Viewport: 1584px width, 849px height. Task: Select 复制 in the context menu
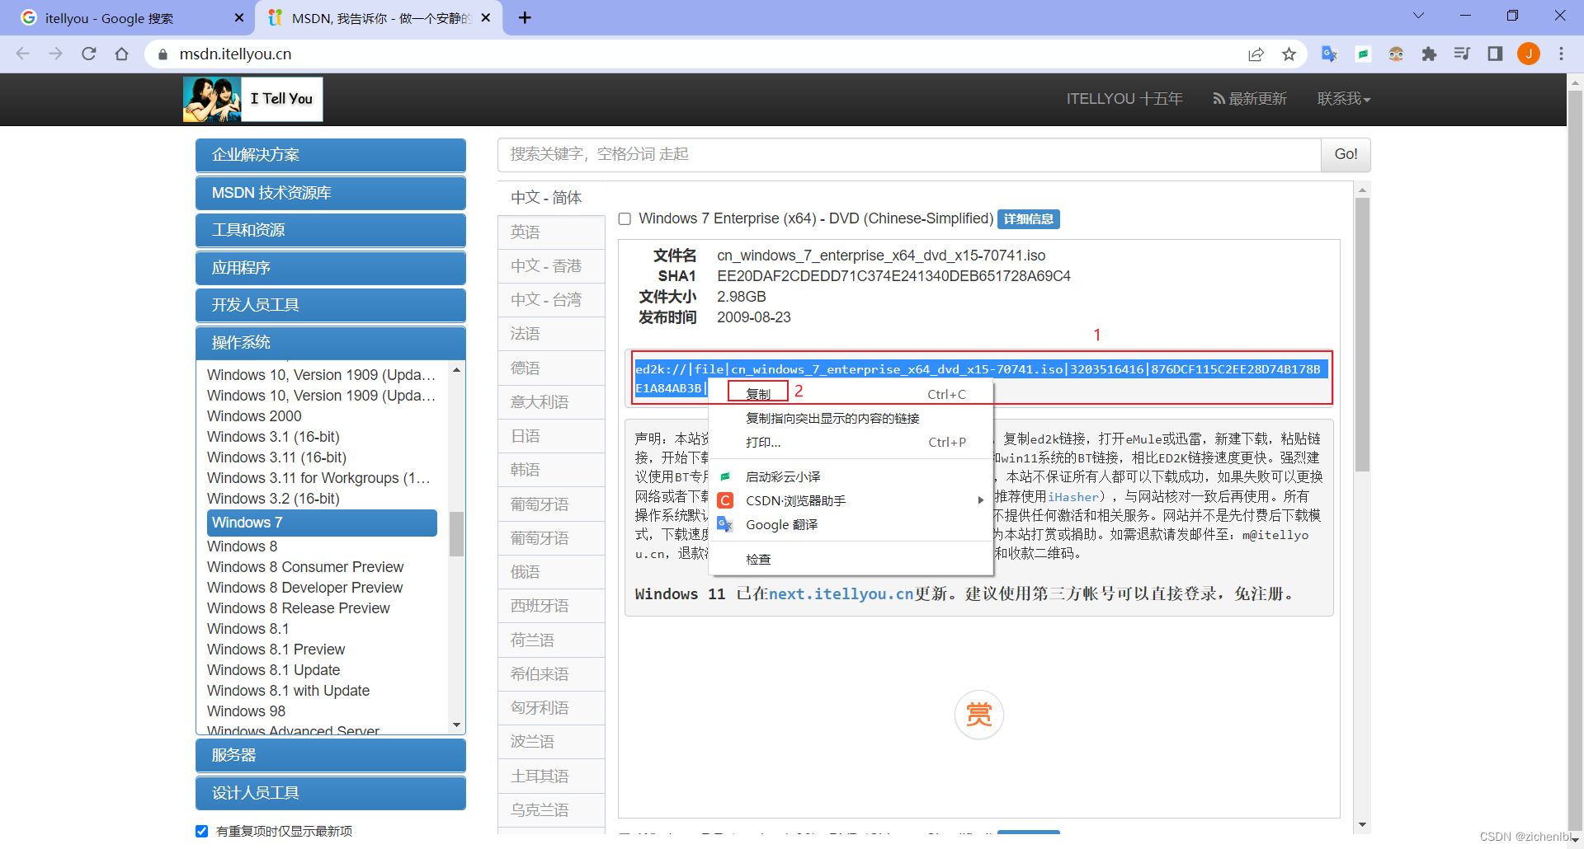coord(851,394)
